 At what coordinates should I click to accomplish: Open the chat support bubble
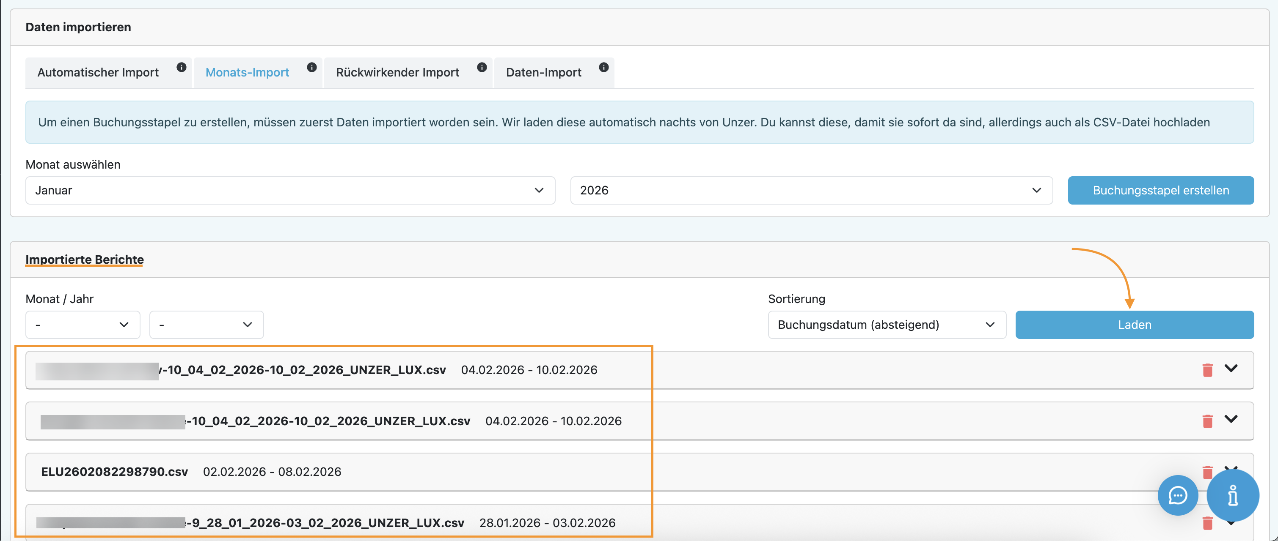click(x=1177, y=495)
